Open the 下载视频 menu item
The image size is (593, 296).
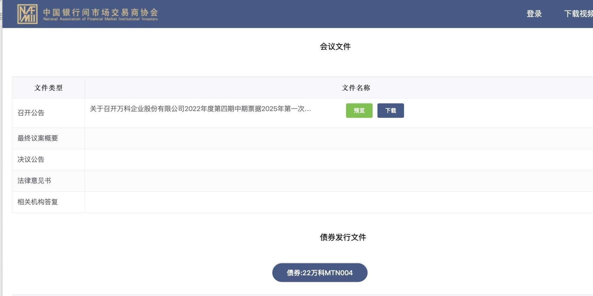click(578, 14)
